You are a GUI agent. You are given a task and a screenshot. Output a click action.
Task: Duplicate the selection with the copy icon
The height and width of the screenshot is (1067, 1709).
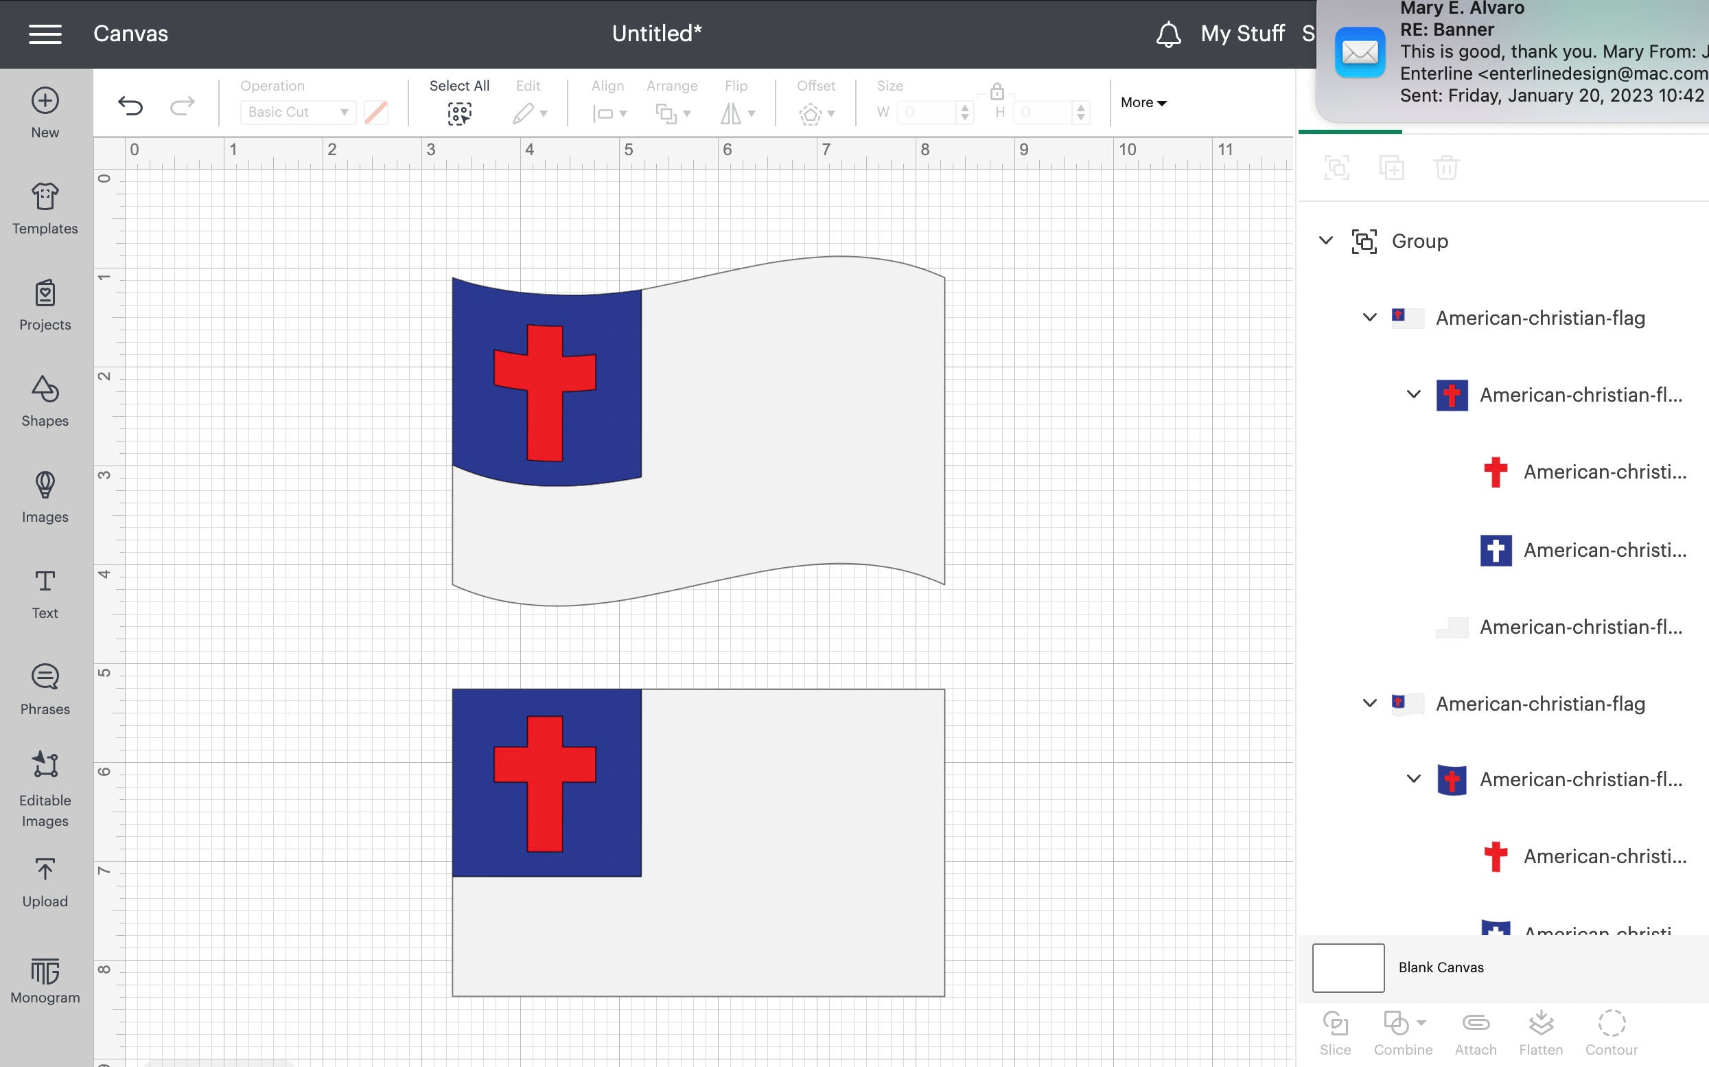[x=1392, y=168]
